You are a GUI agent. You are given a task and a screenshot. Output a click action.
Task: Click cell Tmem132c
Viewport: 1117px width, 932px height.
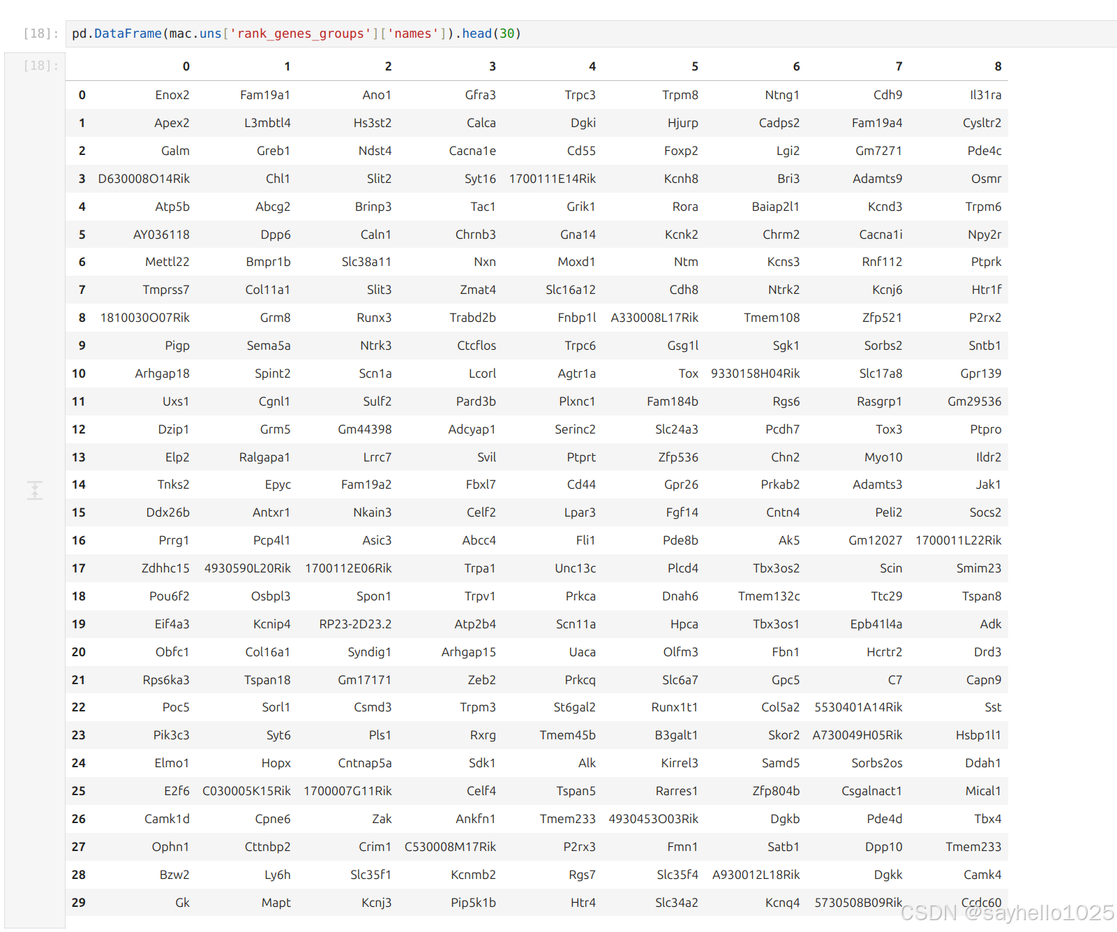[769, 596]
